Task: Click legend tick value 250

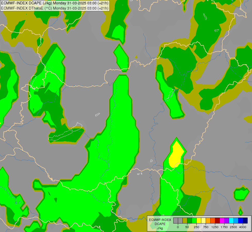Action: pos(196,227)
